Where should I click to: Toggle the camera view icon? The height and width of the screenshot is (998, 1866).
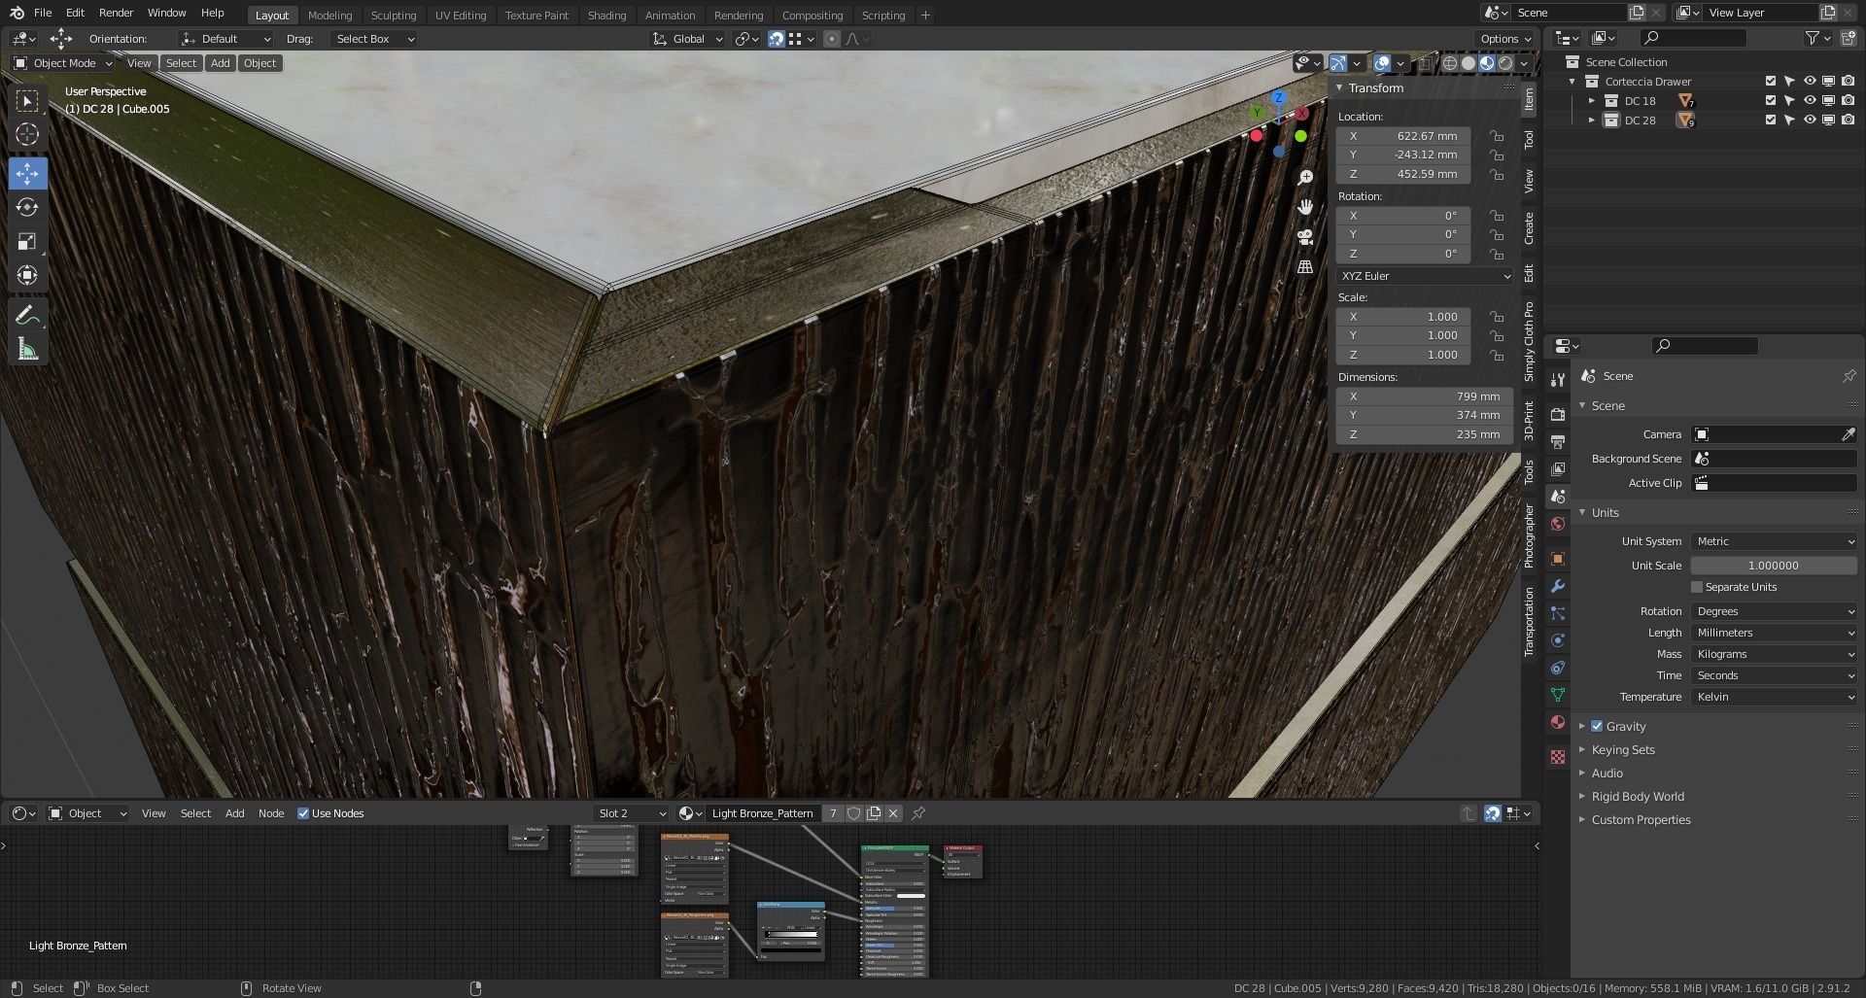coord(1305,236)
